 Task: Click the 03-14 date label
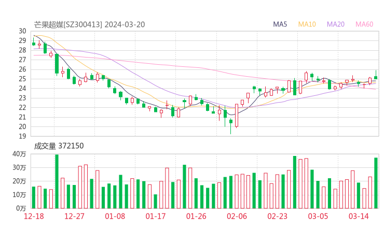359,216
